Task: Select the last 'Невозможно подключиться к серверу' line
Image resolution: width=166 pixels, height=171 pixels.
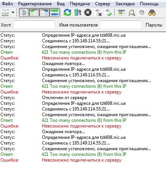Action: [x=82, y=160]
